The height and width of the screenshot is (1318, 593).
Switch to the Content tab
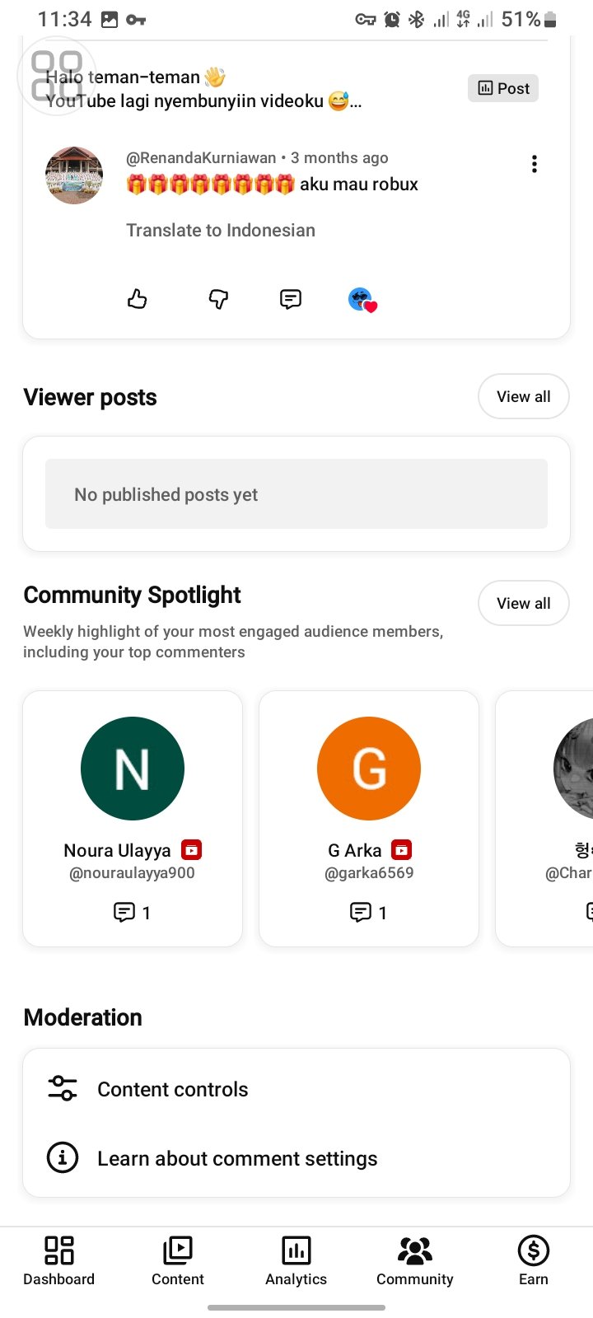click(178, 1260)
